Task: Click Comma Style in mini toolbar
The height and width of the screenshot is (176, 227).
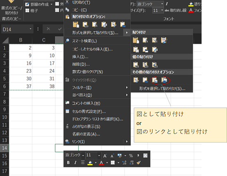Action: tap(138, 156)
